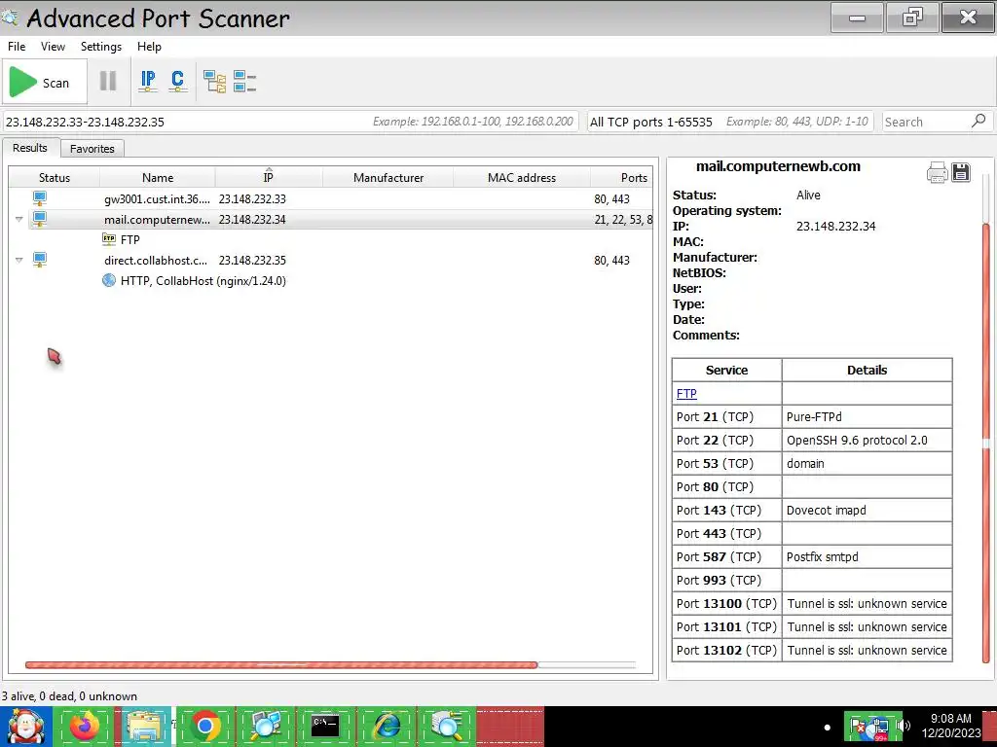Sort by the MAC address column header
This screenshot has width=997, height=747.
click(x=522, y=178)
